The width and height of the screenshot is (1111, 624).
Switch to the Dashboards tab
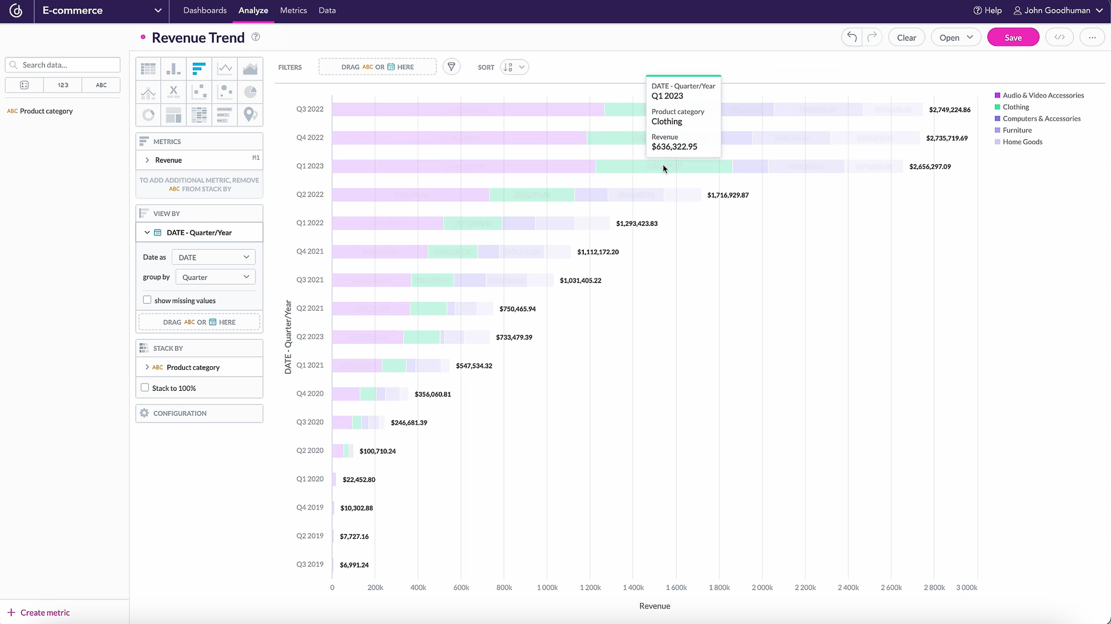tap(204, 10)
